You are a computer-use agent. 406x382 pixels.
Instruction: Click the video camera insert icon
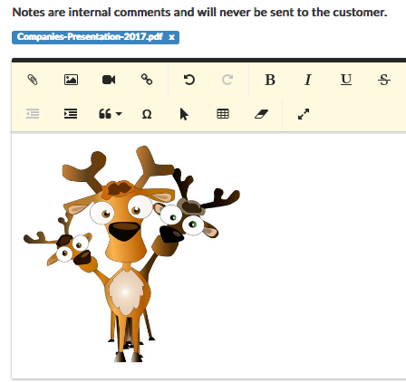click(x=109, y=80)
